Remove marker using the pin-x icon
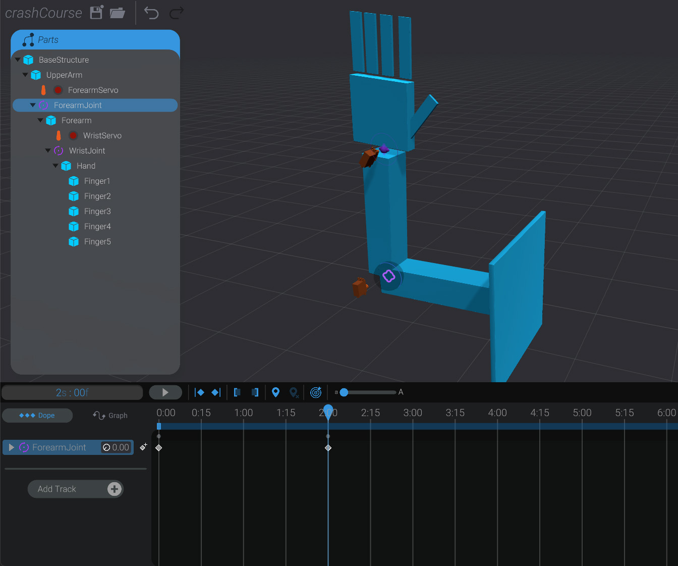This screenshot has height=566, width=678. pos(294,392)
